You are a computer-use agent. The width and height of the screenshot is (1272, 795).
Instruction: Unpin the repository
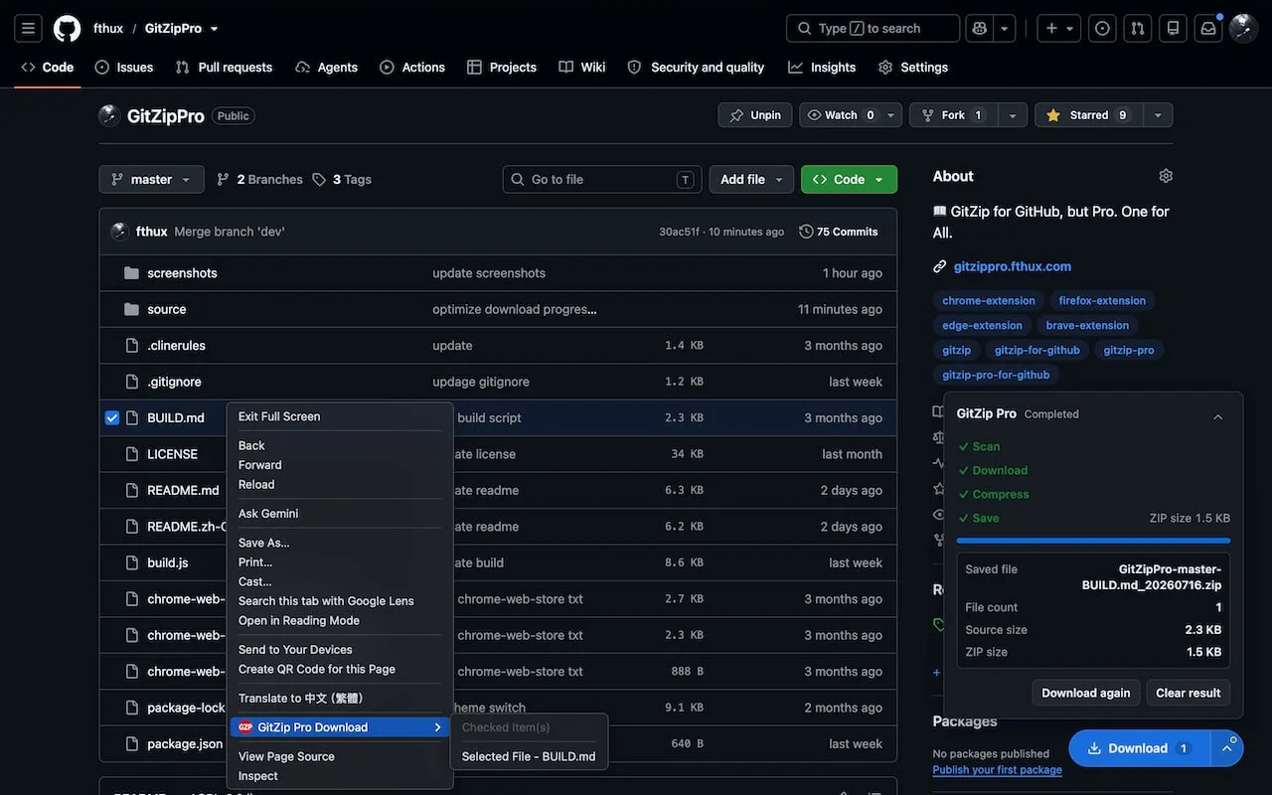755,115
